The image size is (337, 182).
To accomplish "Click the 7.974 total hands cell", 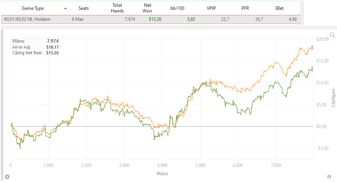I will point(130,19).
